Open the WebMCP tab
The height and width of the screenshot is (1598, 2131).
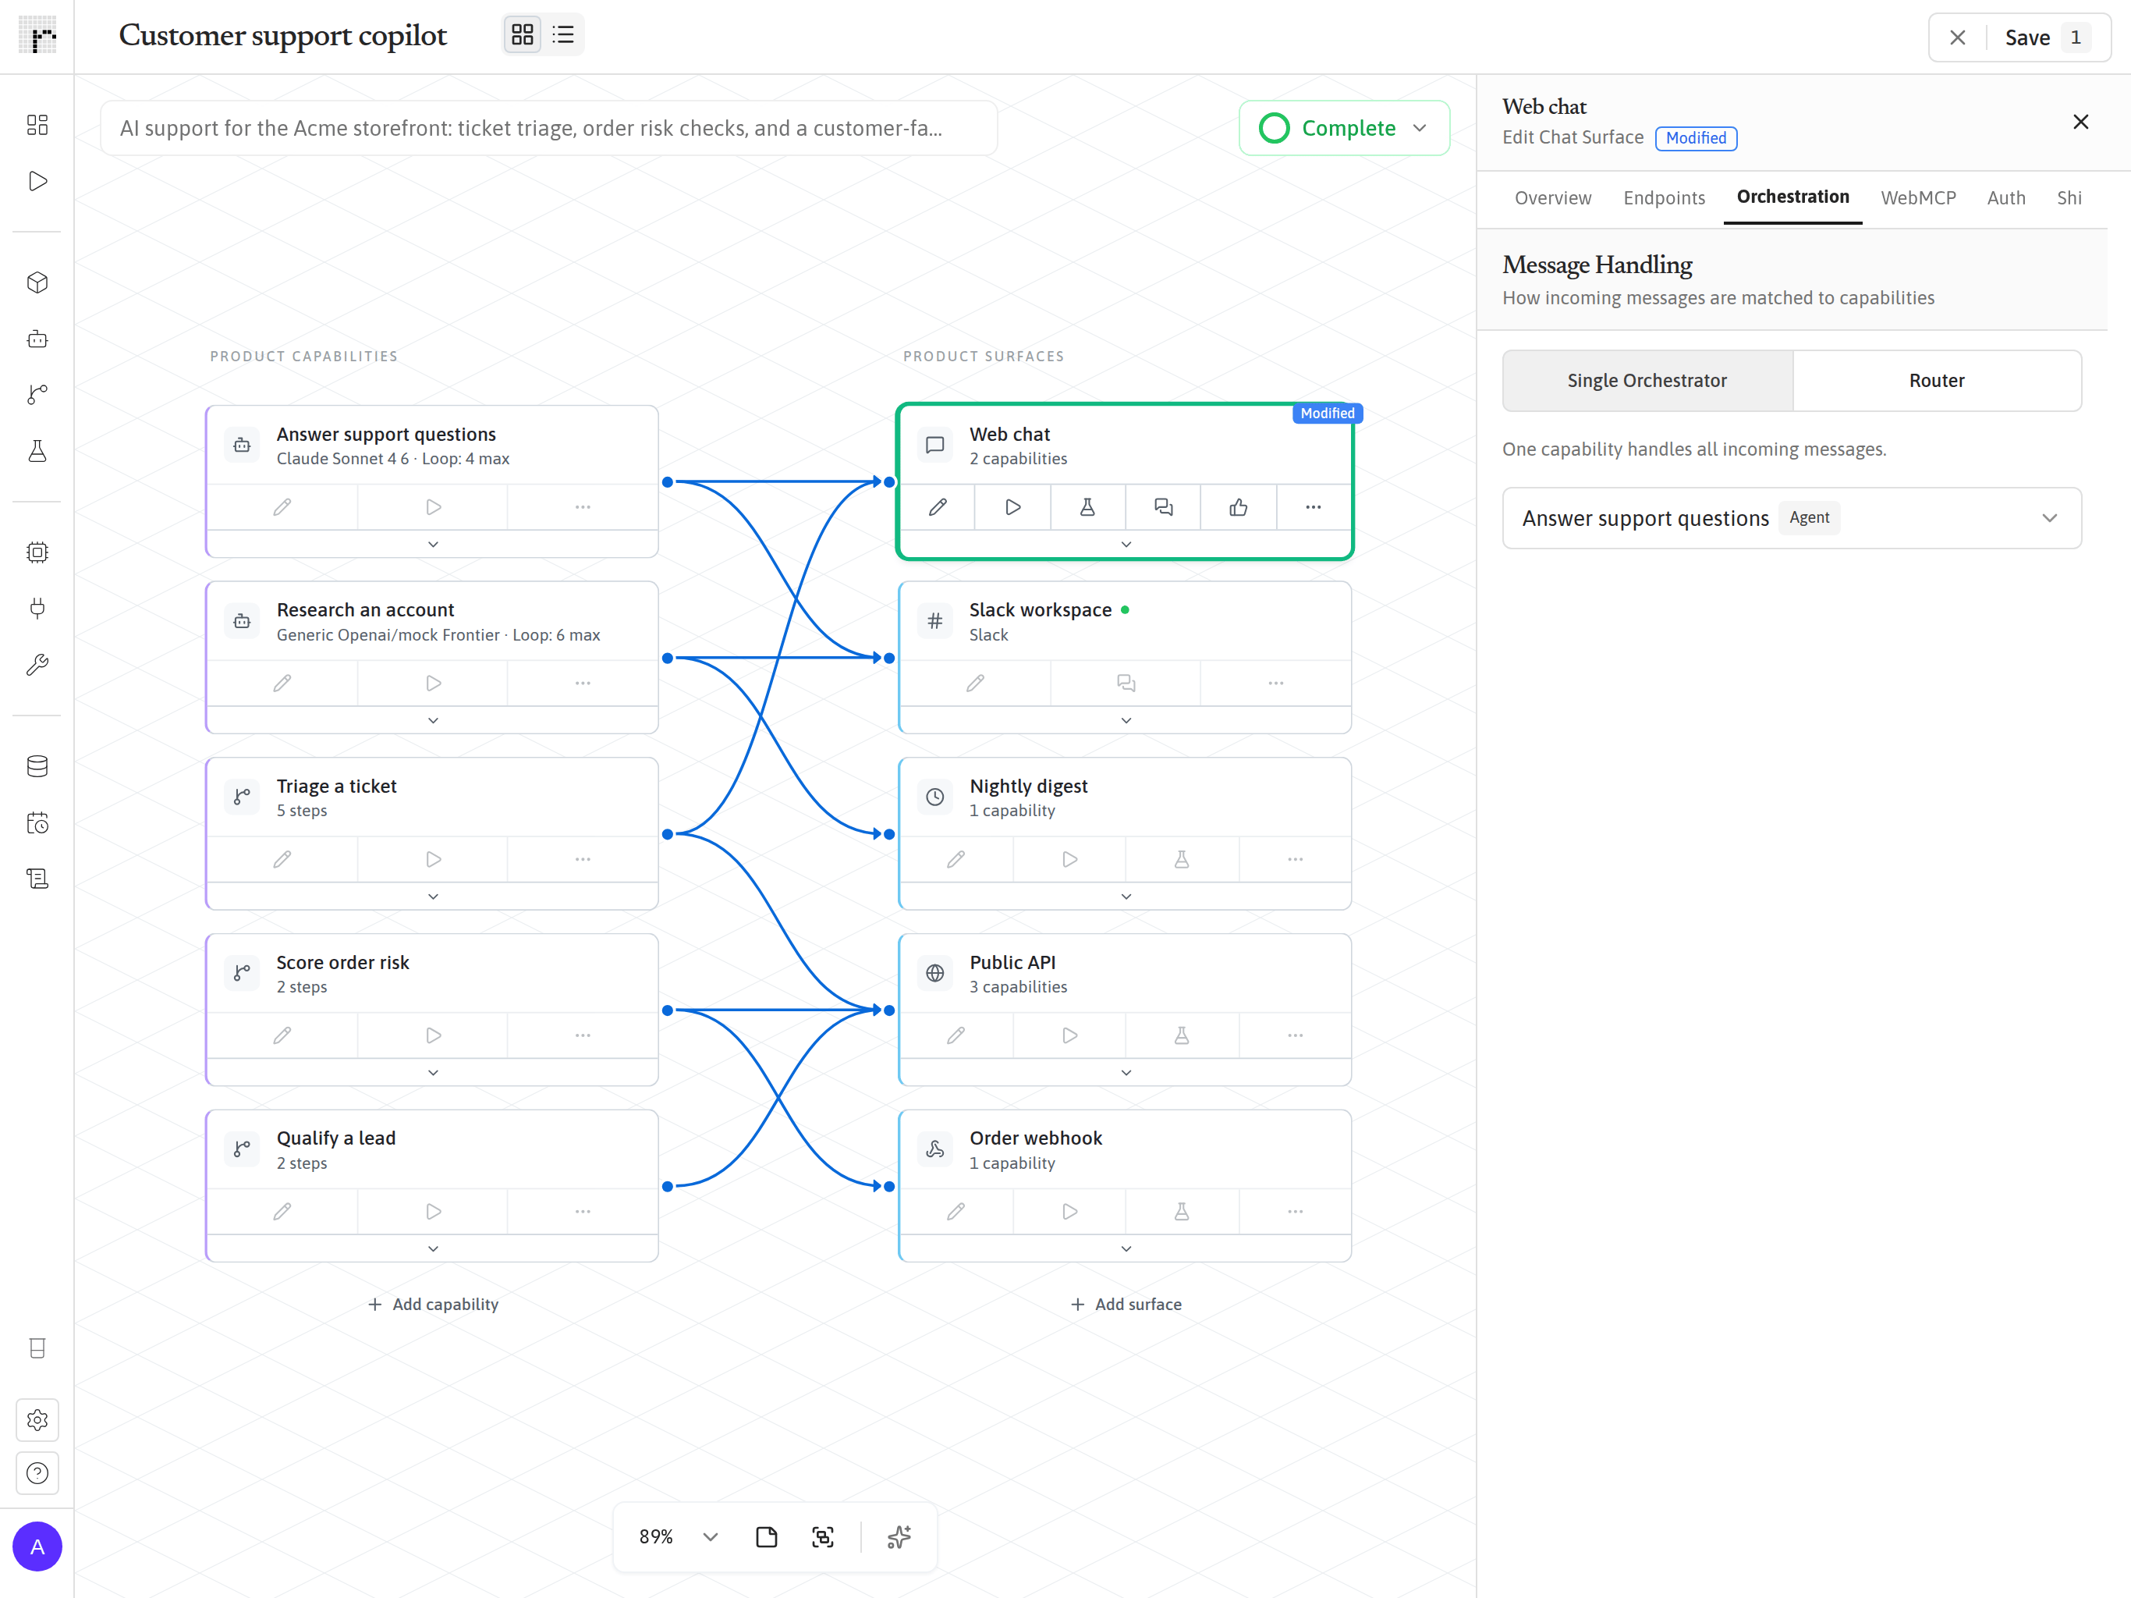click(1918, 197)
